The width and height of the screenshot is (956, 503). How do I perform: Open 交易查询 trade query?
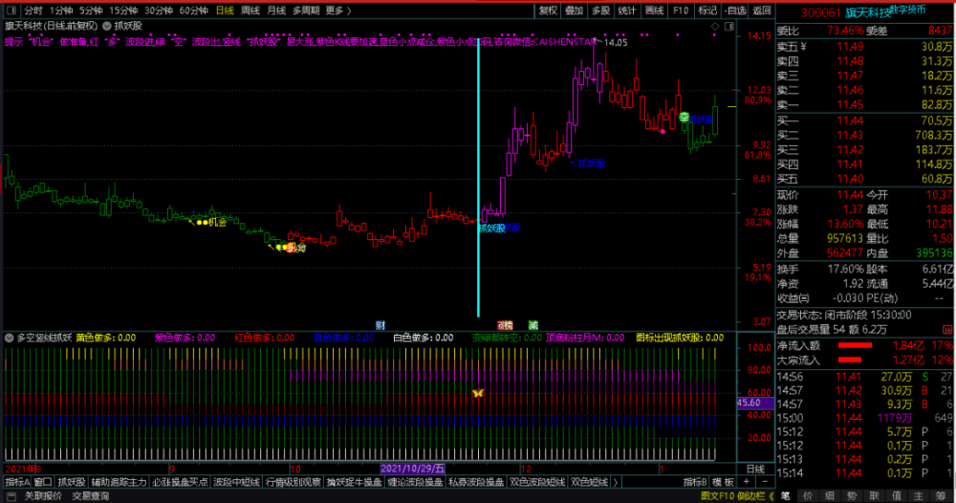click(x=91, y=496)
